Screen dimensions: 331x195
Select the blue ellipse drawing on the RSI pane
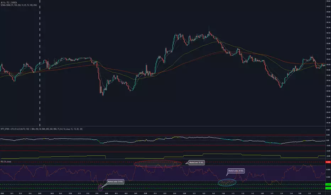227,182
